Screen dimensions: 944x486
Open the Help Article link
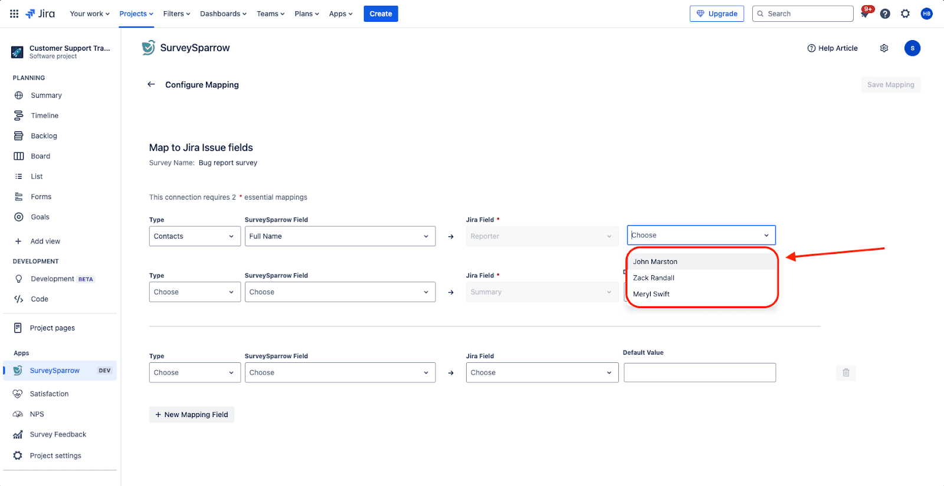click(832, 48)
